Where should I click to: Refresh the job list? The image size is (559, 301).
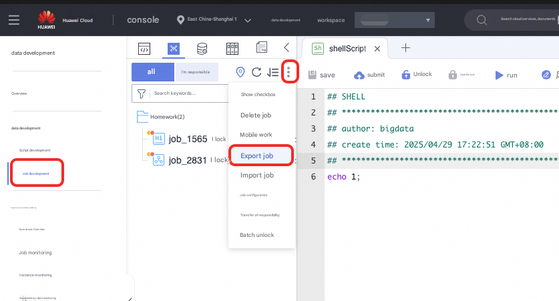256,72
